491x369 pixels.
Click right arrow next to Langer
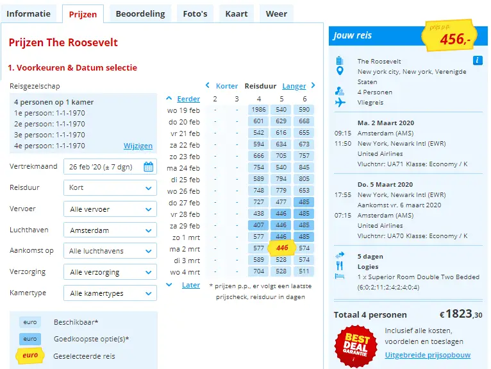313,85
